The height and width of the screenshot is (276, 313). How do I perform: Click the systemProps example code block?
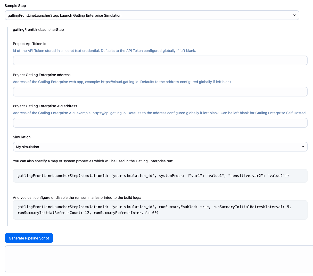[x=160, y=176]
